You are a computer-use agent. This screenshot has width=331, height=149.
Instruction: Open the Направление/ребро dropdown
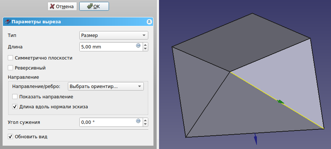click(106, 86)
